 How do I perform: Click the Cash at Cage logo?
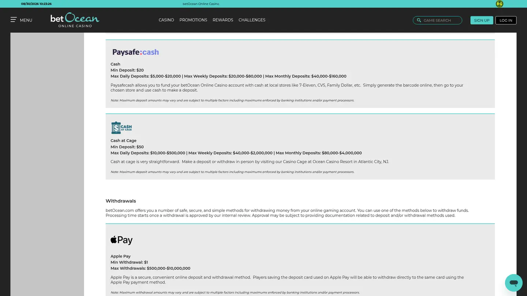(x=122, y=128)
